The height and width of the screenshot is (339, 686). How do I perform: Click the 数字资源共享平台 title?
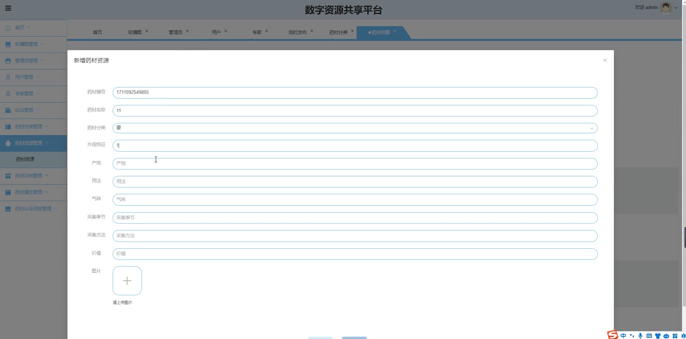point(343,10)
